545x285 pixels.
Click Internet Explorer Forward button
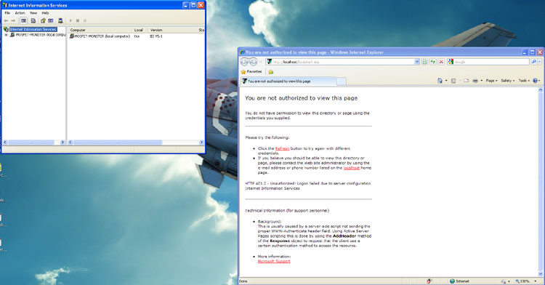point(254,62)
